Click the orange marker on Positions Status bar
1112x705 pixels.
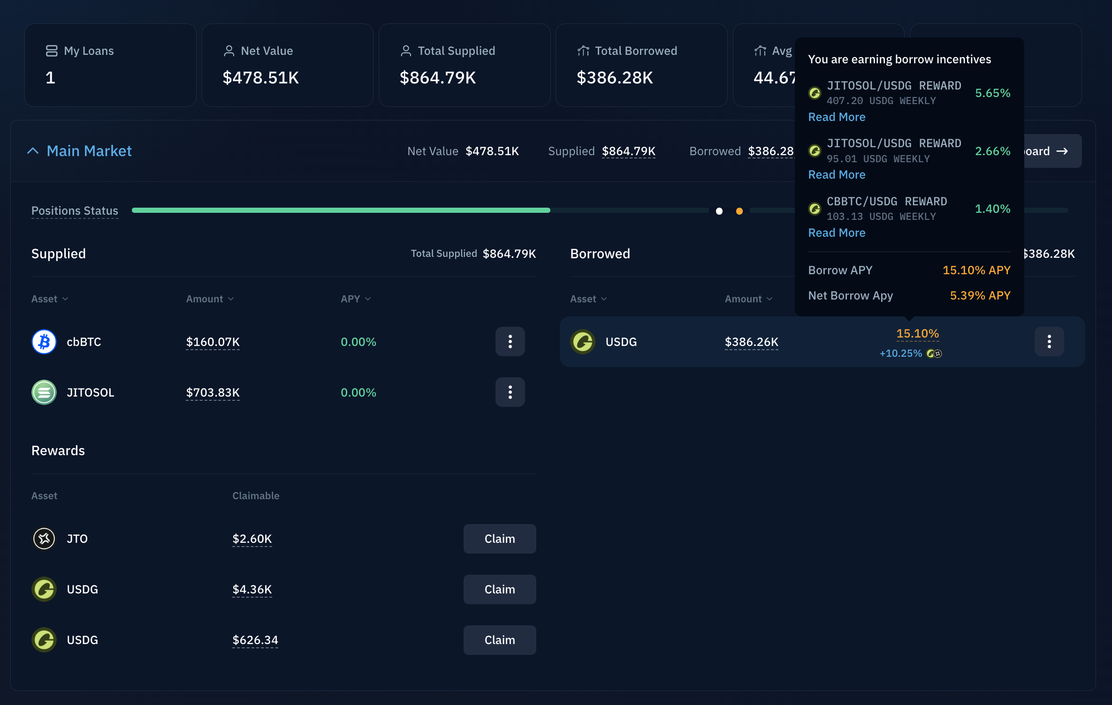[x=739, y=211]
